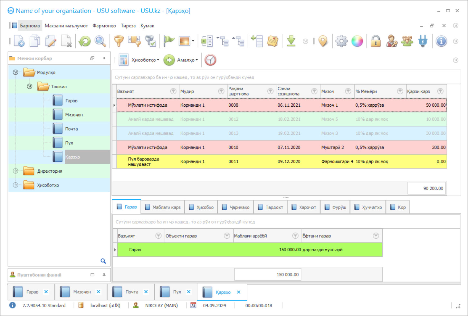Click the refresh green arrow icon
The height and width of the screenshot is (316, 468).
pyautogui.click(x=85, y=41)
